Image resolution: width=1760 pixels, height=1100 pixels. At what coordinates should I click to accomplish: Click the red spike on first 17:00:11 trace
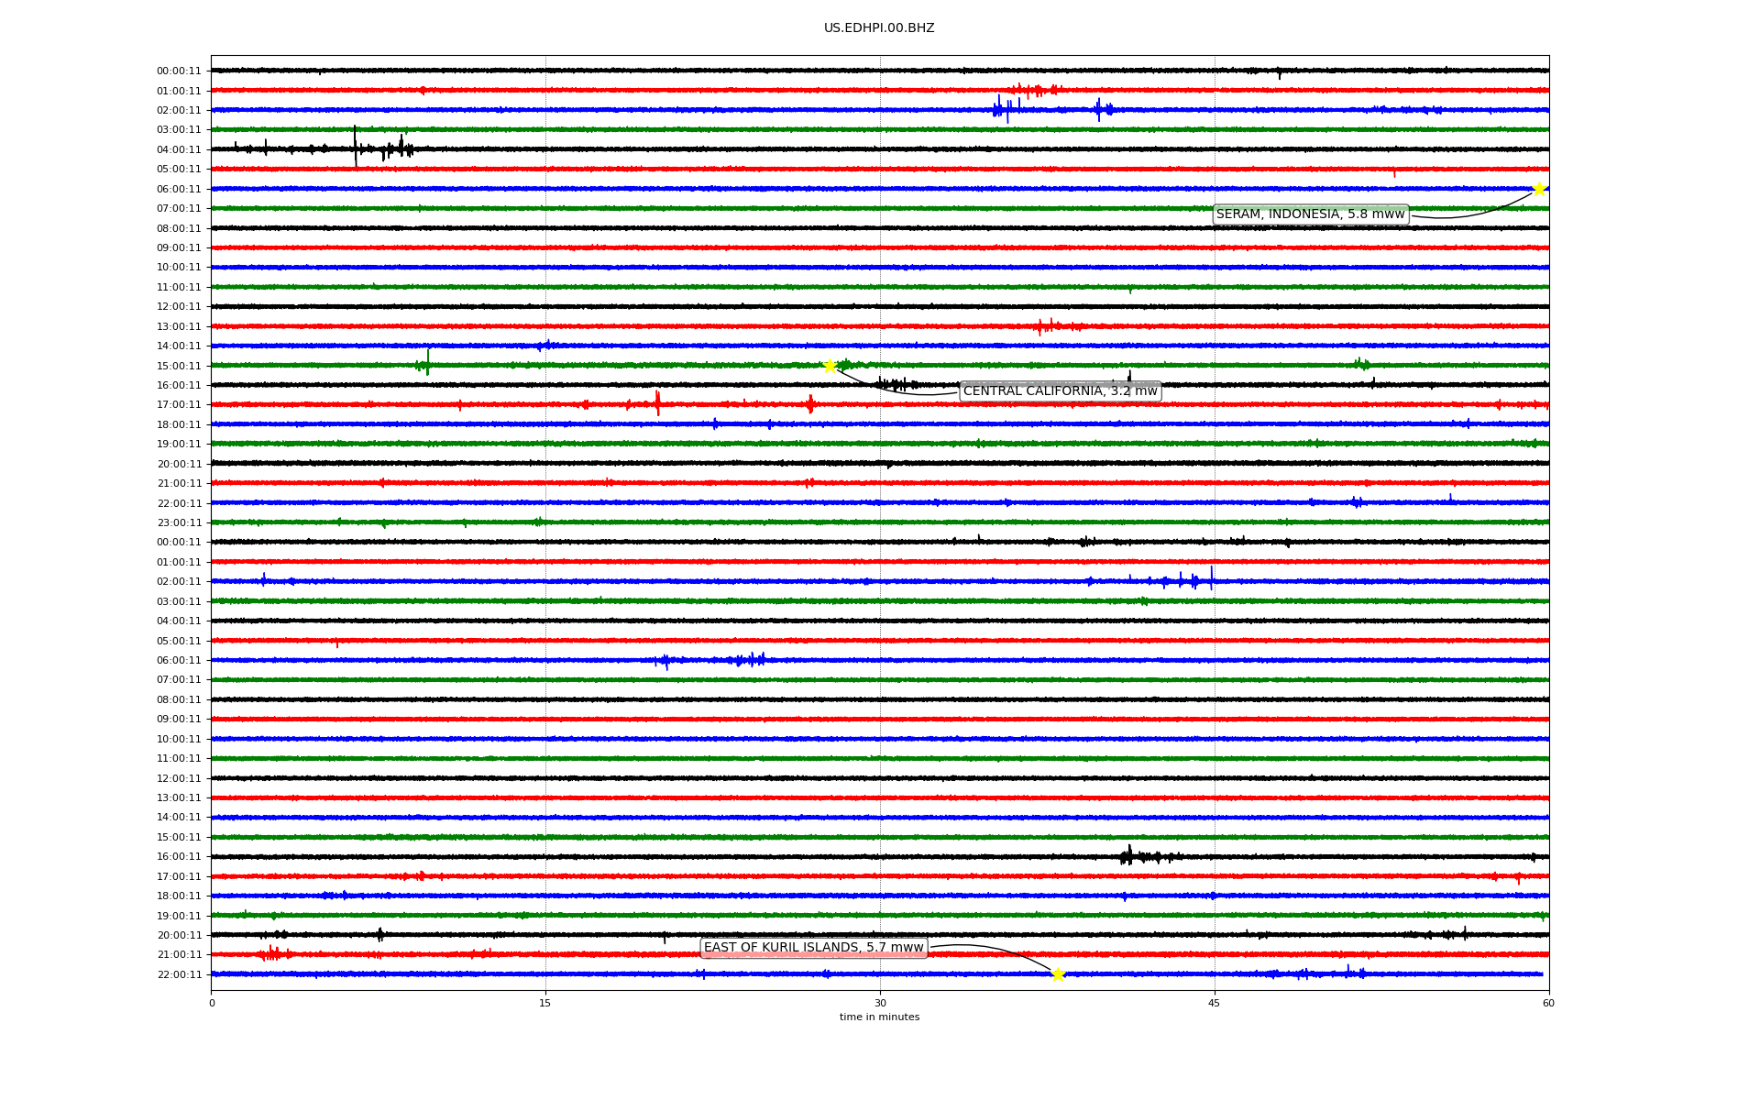(x=657, y=403)
